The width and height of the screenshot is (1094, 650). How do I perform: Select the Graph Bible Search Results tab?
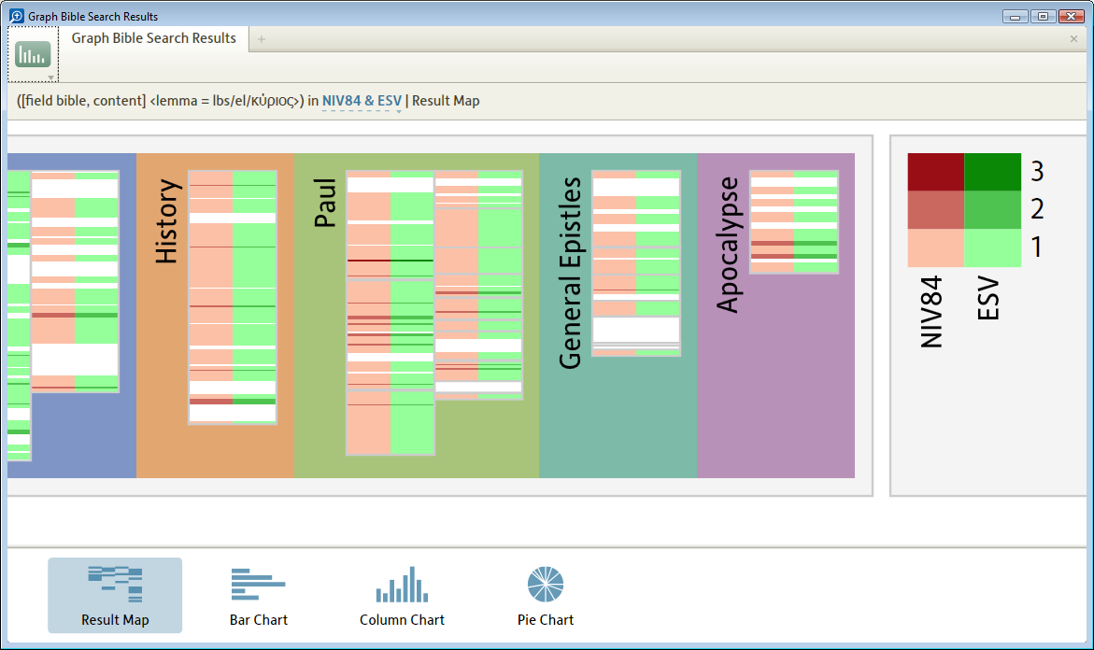(153, 38)
